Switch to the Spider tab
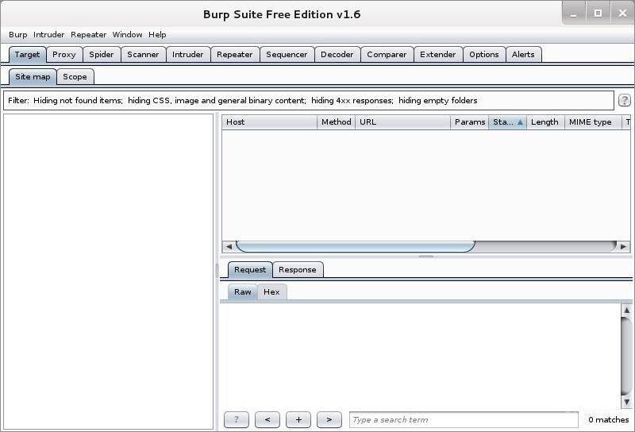635x432 pixels. (102, 54)
